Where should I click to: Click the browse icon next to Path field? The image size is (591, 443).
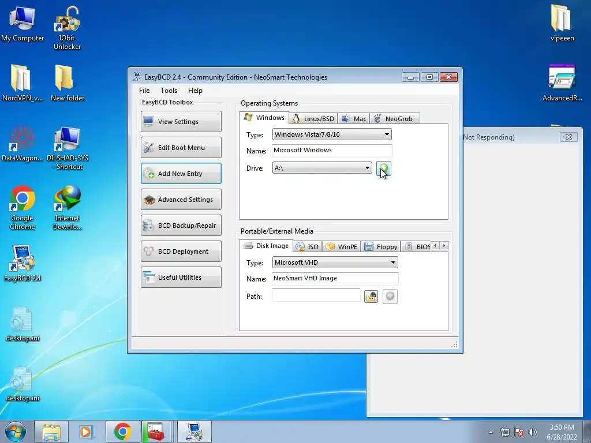coord(371,296)
